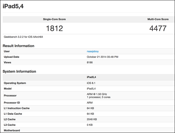Select the single-core score value 1812
The width and height of the screenshot is (175, 133).
[x=54, y=28]
